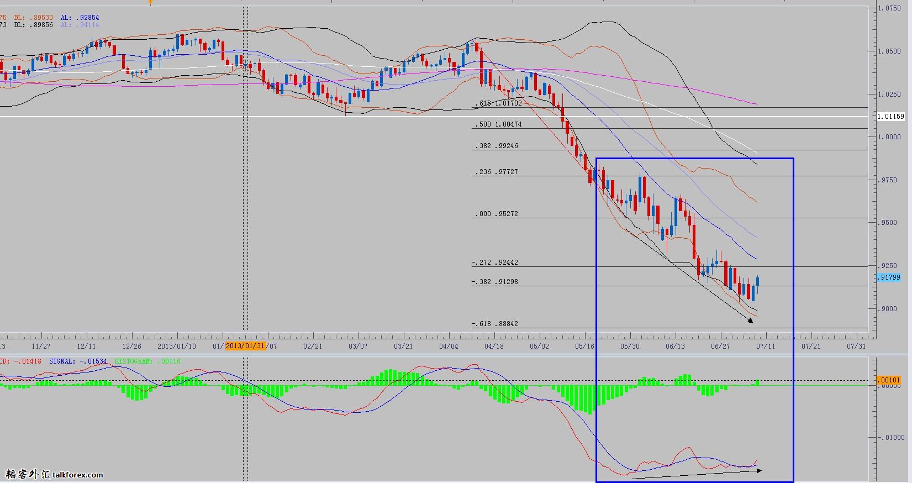Screen dimensions: 912x483
Task: Click the 05/16 date on time axis
Action: (x=584, y=346)
